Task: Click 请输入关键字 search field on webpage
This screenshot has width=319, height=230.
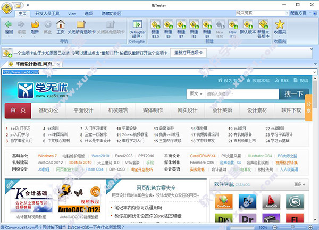Action: (x=241, y=94)
